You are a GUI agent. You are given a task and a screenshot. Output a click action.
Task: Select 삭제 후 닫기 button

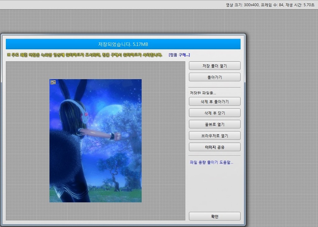click(215, 113)
